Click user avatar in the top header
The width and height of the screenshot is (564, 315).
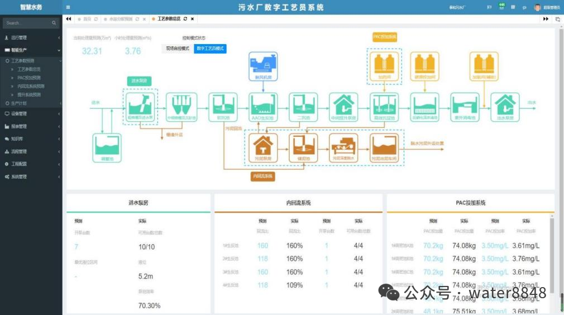[x=537, y=8]
